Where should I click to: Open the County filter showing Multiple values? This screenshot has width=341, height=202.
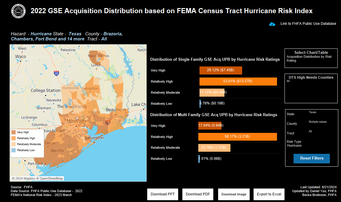(318, 122)
